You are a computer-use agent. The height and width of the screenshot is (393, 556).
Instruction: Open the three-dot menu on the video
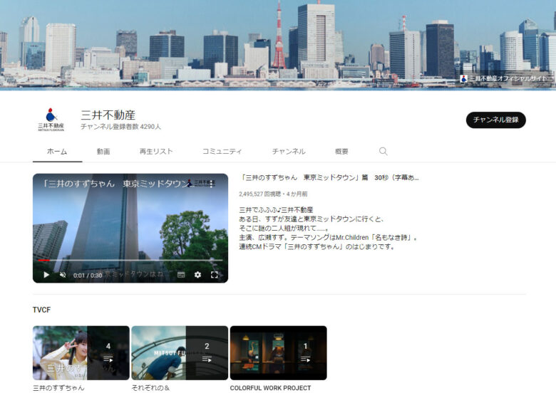tap(211, 184)
